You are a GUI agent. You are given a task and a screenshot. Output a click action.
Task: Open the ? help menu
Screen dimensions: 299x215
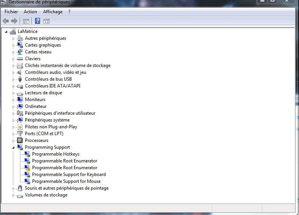[x=69, y=12]
